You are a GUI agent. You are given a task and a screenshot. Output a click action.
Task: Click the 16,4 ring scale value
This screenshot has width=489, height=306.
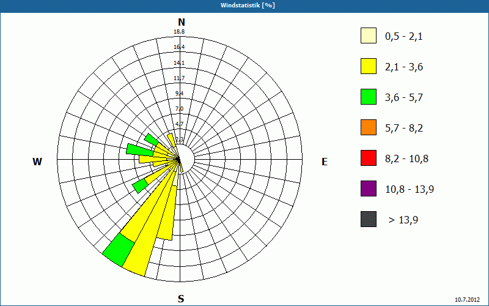(179, 47)
